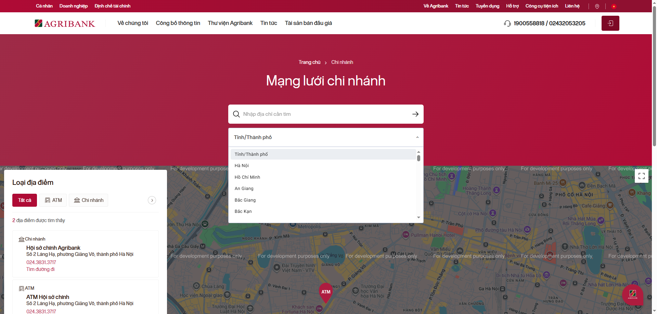Click the Vietnam flag language icon
Image resolution: width=657 pixels, height=314 pixels.
(x=614, y=6)
